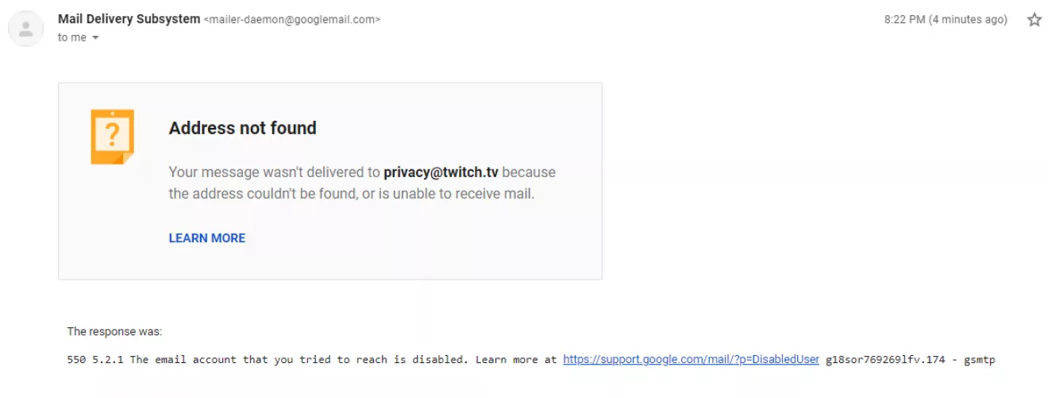The height and width of the screenshot is (398, 1048).
Task: Click the "(4 minutes ago)" relative time
Action: 968,20
